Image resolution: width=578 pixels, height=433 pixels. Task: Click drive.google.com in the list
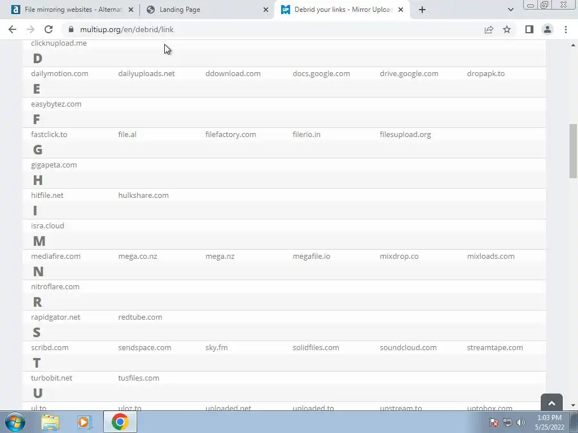point(409,74)
